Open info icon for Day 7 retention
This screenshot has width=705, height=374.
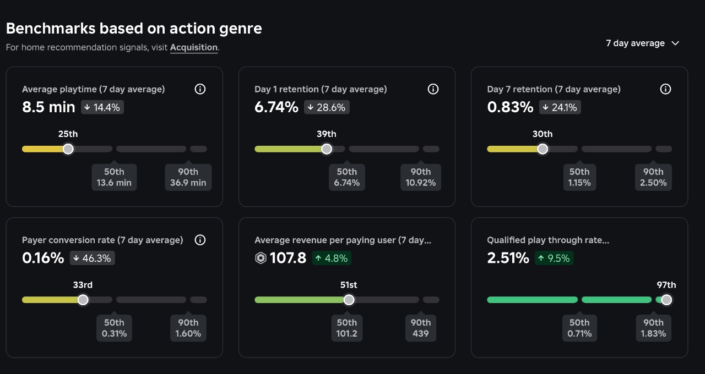pyautogui.click(x=666, y=89)
